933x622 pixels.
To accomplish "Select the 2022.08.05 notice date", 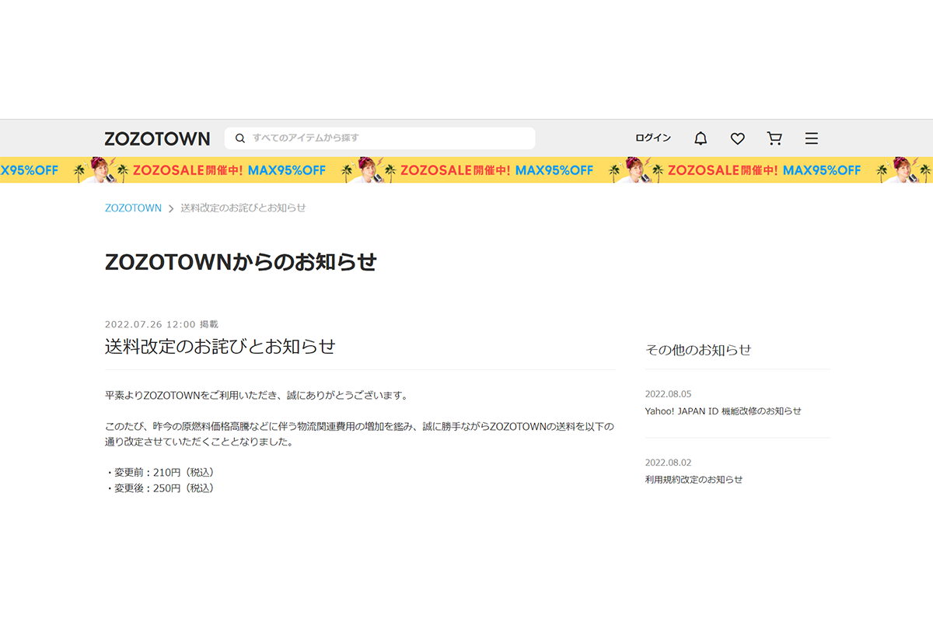I will pyautogui.click(x=668, y=394).
